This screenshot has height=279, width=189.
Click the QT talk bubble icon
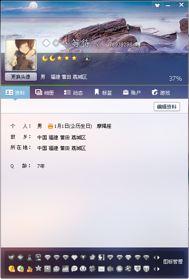coord(74,269)
